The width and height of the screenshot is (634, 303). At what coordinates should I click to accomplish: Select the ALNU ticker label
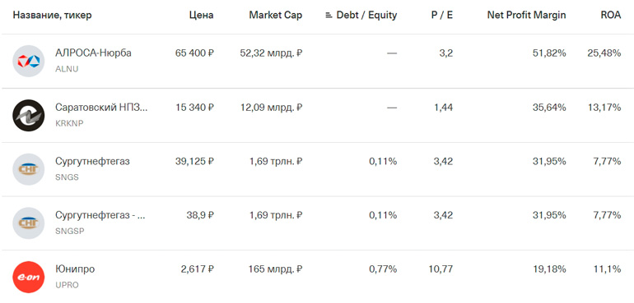point(67,69)
